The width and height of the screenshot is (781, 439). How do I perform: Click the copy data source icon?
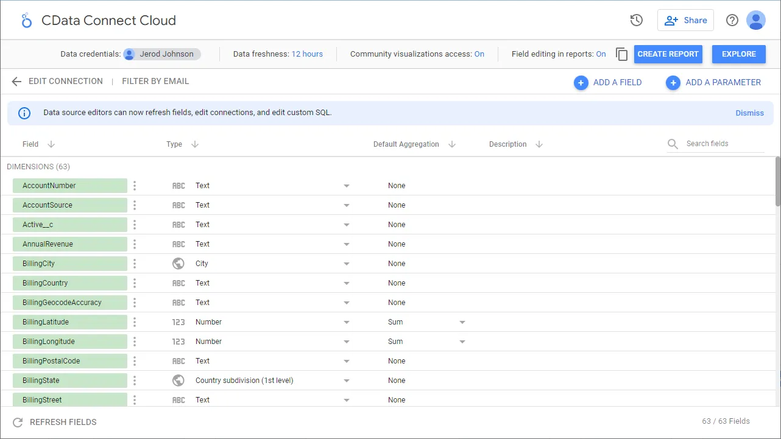pos(621,54)
